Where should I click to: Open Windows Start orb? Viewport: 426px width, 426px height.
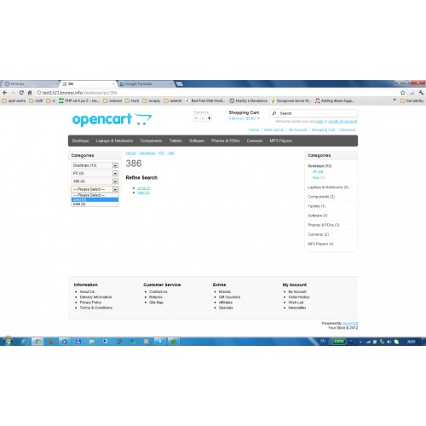(x=8, y=341)
